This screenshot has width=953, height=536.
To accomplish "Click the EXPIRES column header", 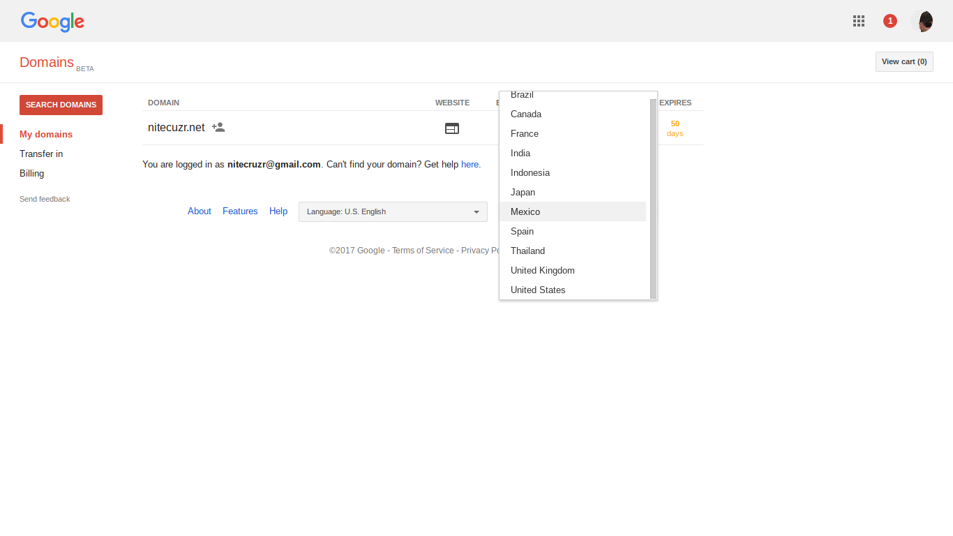I will tap(675, 103).
